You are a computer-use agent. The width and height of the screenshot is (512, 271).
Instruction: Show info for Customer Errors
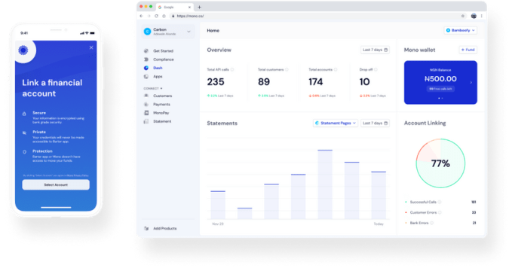(440, 212)
